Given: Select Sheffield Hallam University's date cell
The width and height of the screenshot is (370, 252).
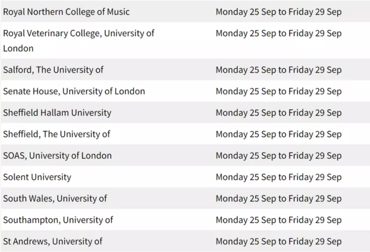Looking at the screenshot, I should tap(279, 113).
